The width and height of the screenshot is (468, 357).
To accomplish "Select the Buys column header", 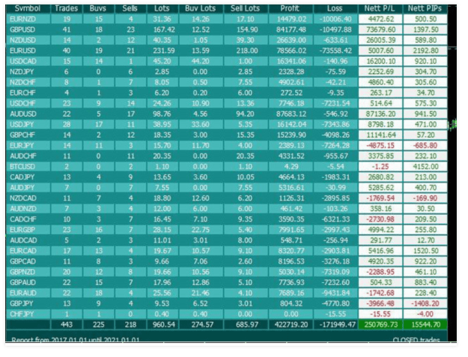I will point(99,9).
